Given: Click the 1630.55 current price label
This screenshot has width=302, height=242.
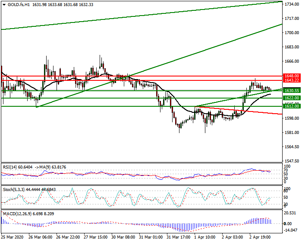Looking at the screenshot, I should coord(292,90).
